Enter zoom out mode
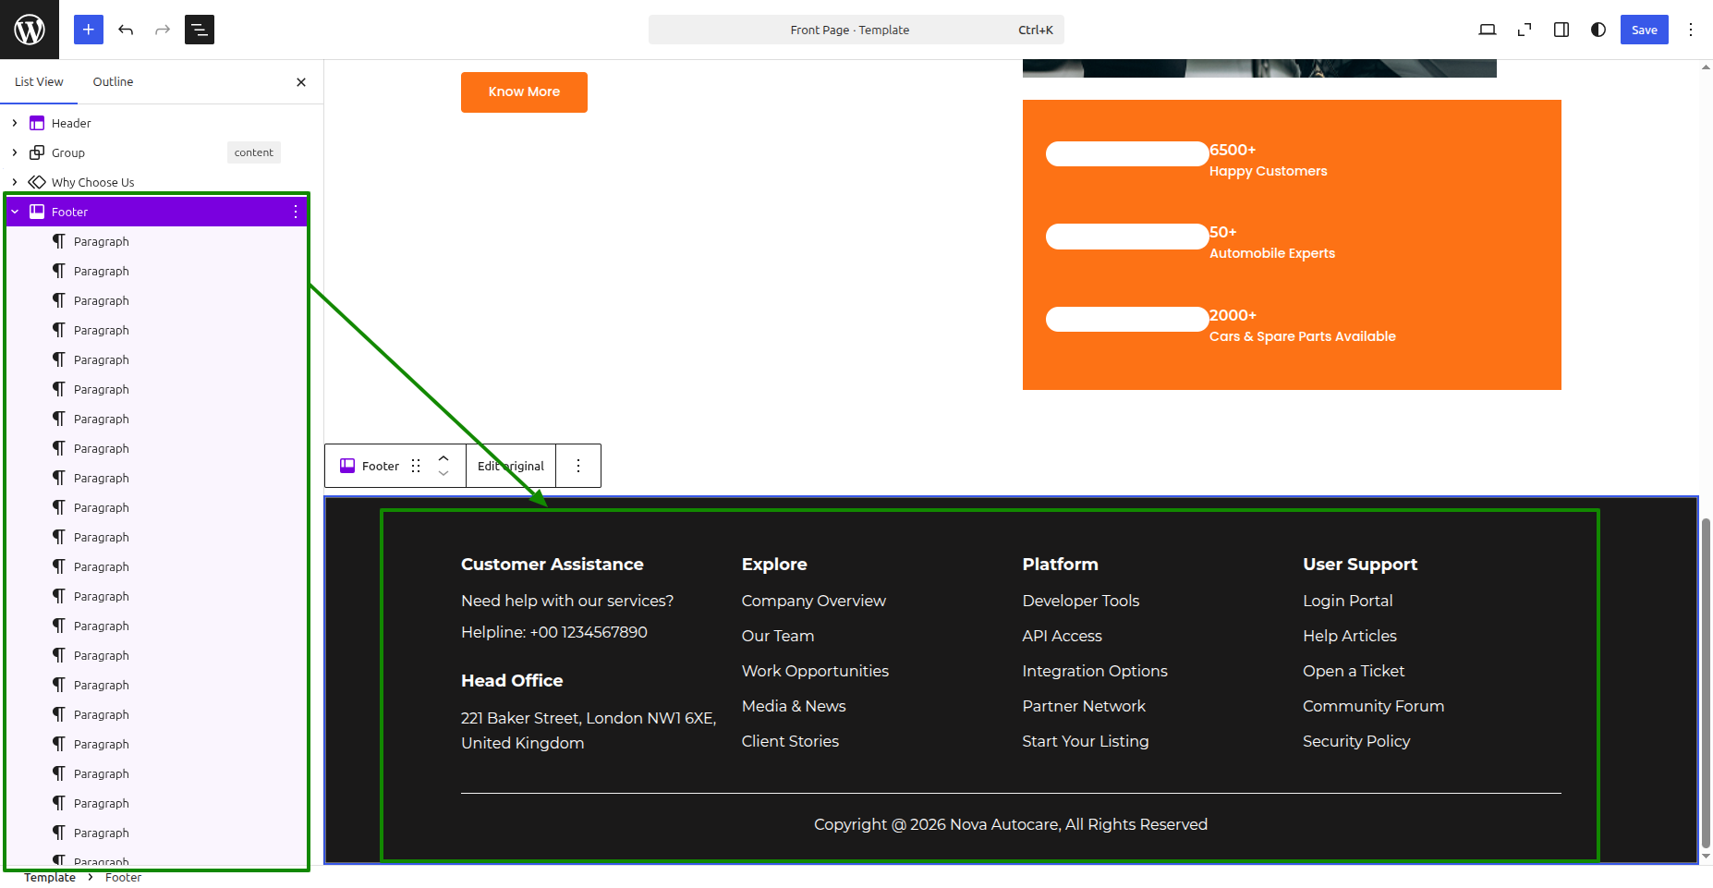The image size is (1713, 888). pyautogui.click(x=1525, y=30)
